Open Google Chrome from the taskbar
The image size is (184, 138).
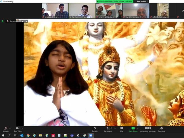click(28, 135)
